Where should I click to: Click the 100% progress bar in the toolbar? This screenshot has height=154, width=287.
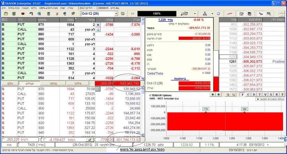pyautogui.click(x=157, y=14)
